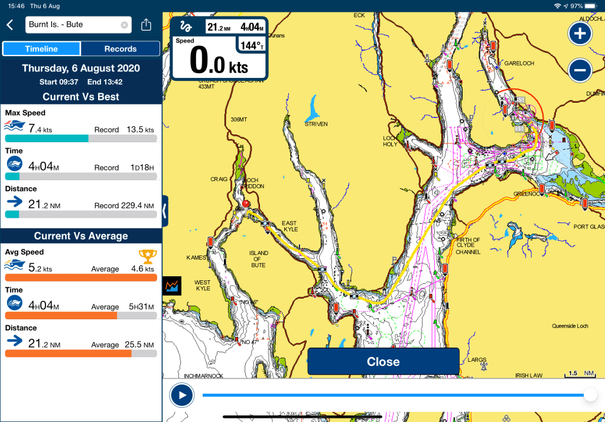Zoom in the chart with plus button
The width and height of the screenshot is (605, 422).
580,34
